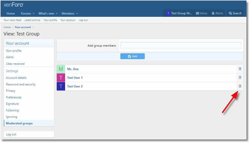Open Mr. Jinx's green avatar

(x=61, y=69)
